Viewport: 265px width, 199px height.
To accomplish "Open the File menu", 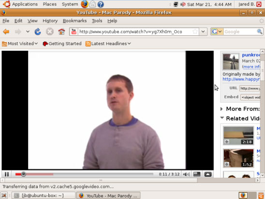I will pyautogui.click(x=6, y=21).
